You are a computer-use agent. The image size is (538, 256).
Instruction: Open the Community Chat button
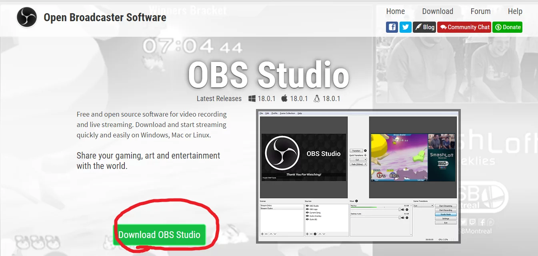pyautogui.click(x=464, y=27)
